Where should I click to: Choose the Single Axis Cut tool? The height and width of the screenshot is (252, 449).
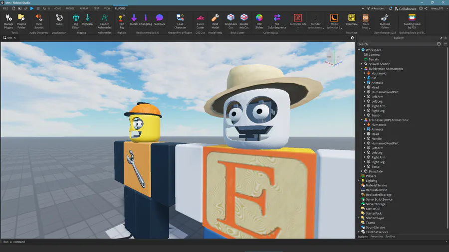pos(230,21)
